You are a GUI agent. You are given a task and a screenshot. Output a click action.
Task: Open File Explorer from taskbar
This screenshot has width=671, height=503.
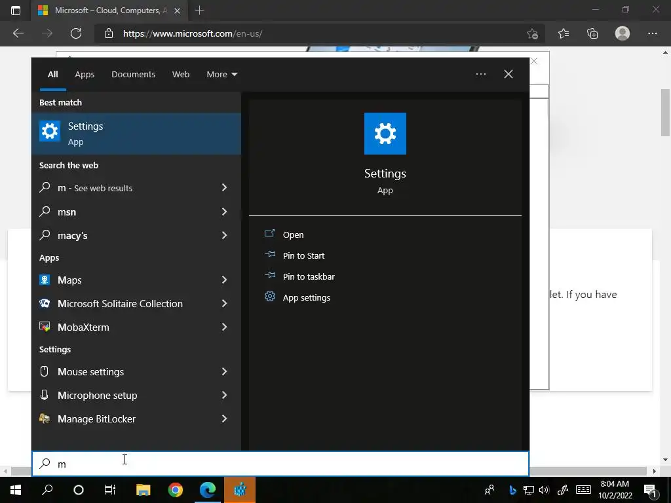(x=144, y=490)
